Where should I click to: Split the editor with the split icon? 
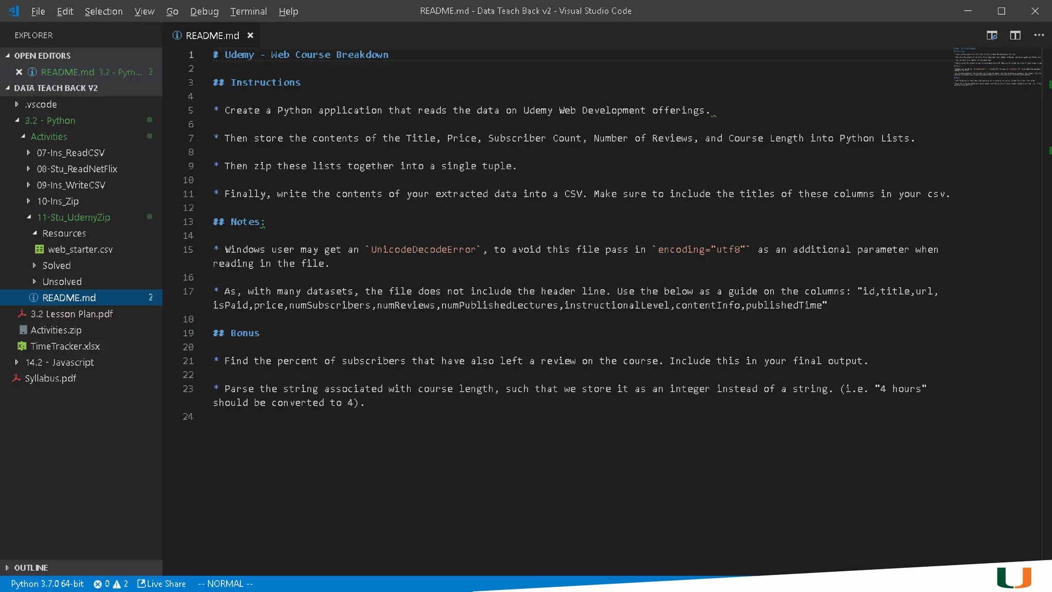[1015, 35]
